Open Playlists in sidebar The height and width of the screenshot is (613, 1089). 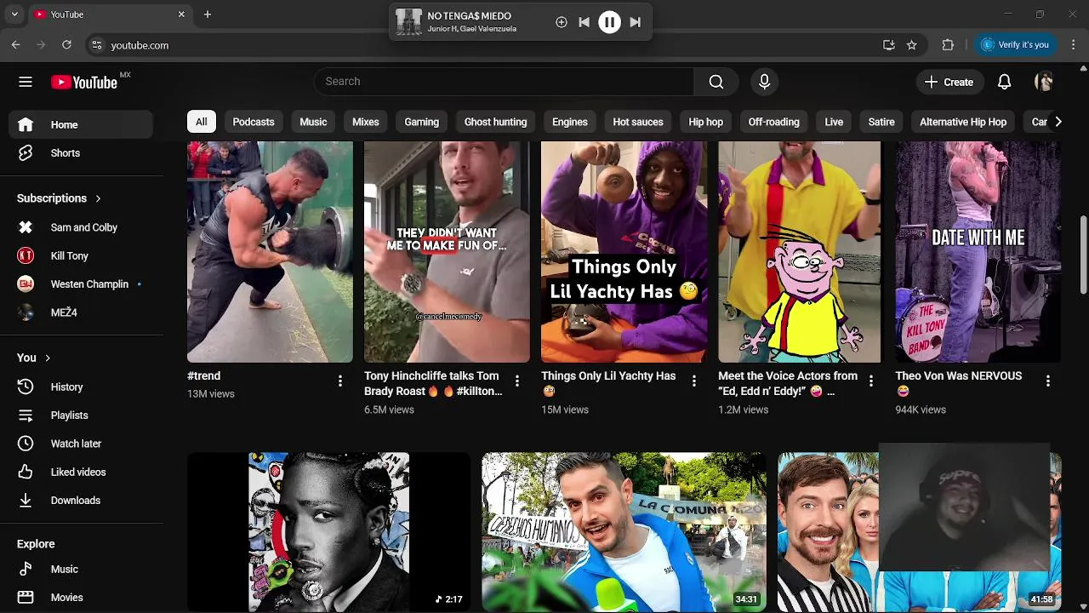coord(81,415)
